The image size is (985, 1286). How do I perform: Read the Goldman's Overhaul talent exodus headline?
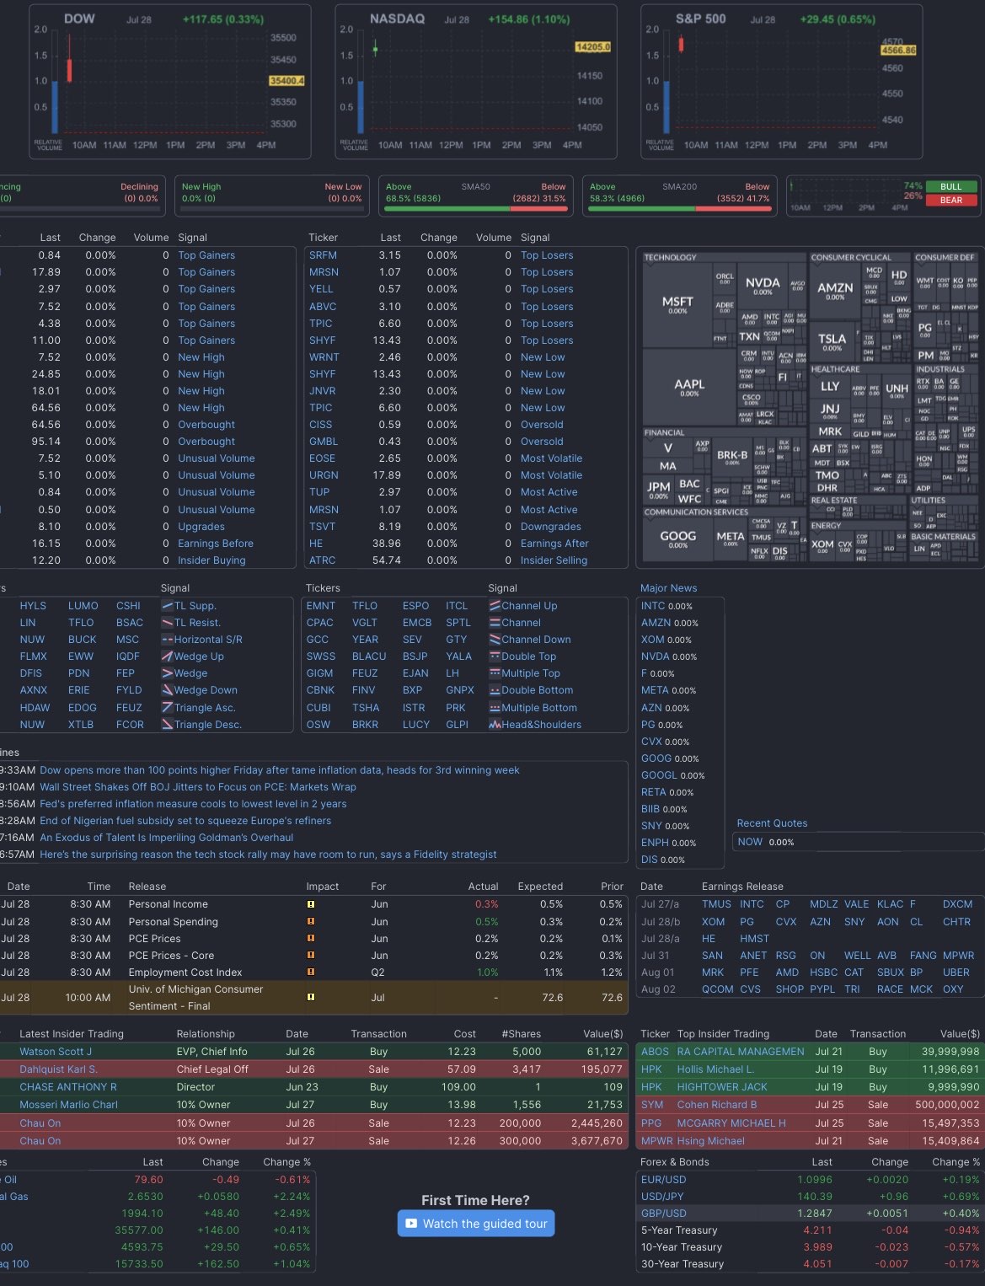(167, 838)
